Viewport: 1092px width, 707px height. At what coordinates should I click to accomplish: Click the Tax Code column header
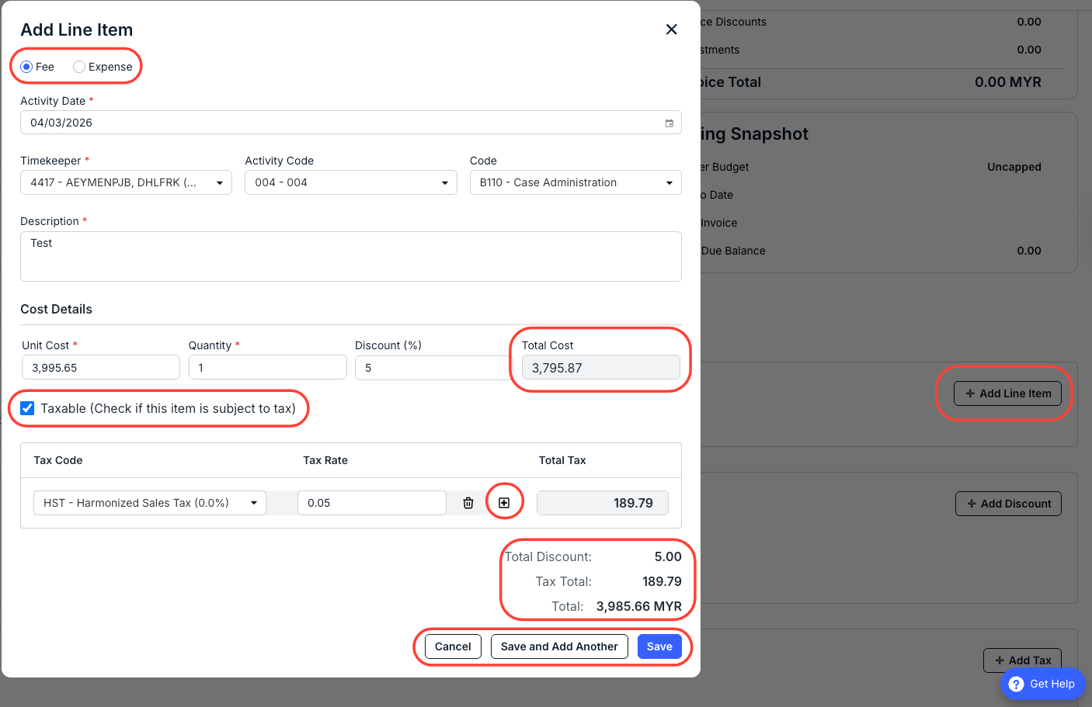tap(58, 460)
